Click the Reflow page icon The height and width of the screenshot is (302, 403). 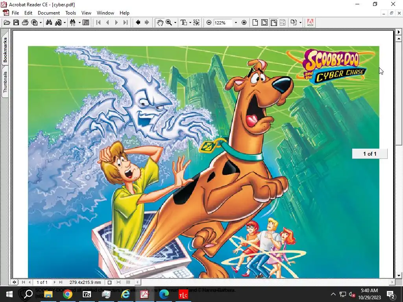pos(283,22)
